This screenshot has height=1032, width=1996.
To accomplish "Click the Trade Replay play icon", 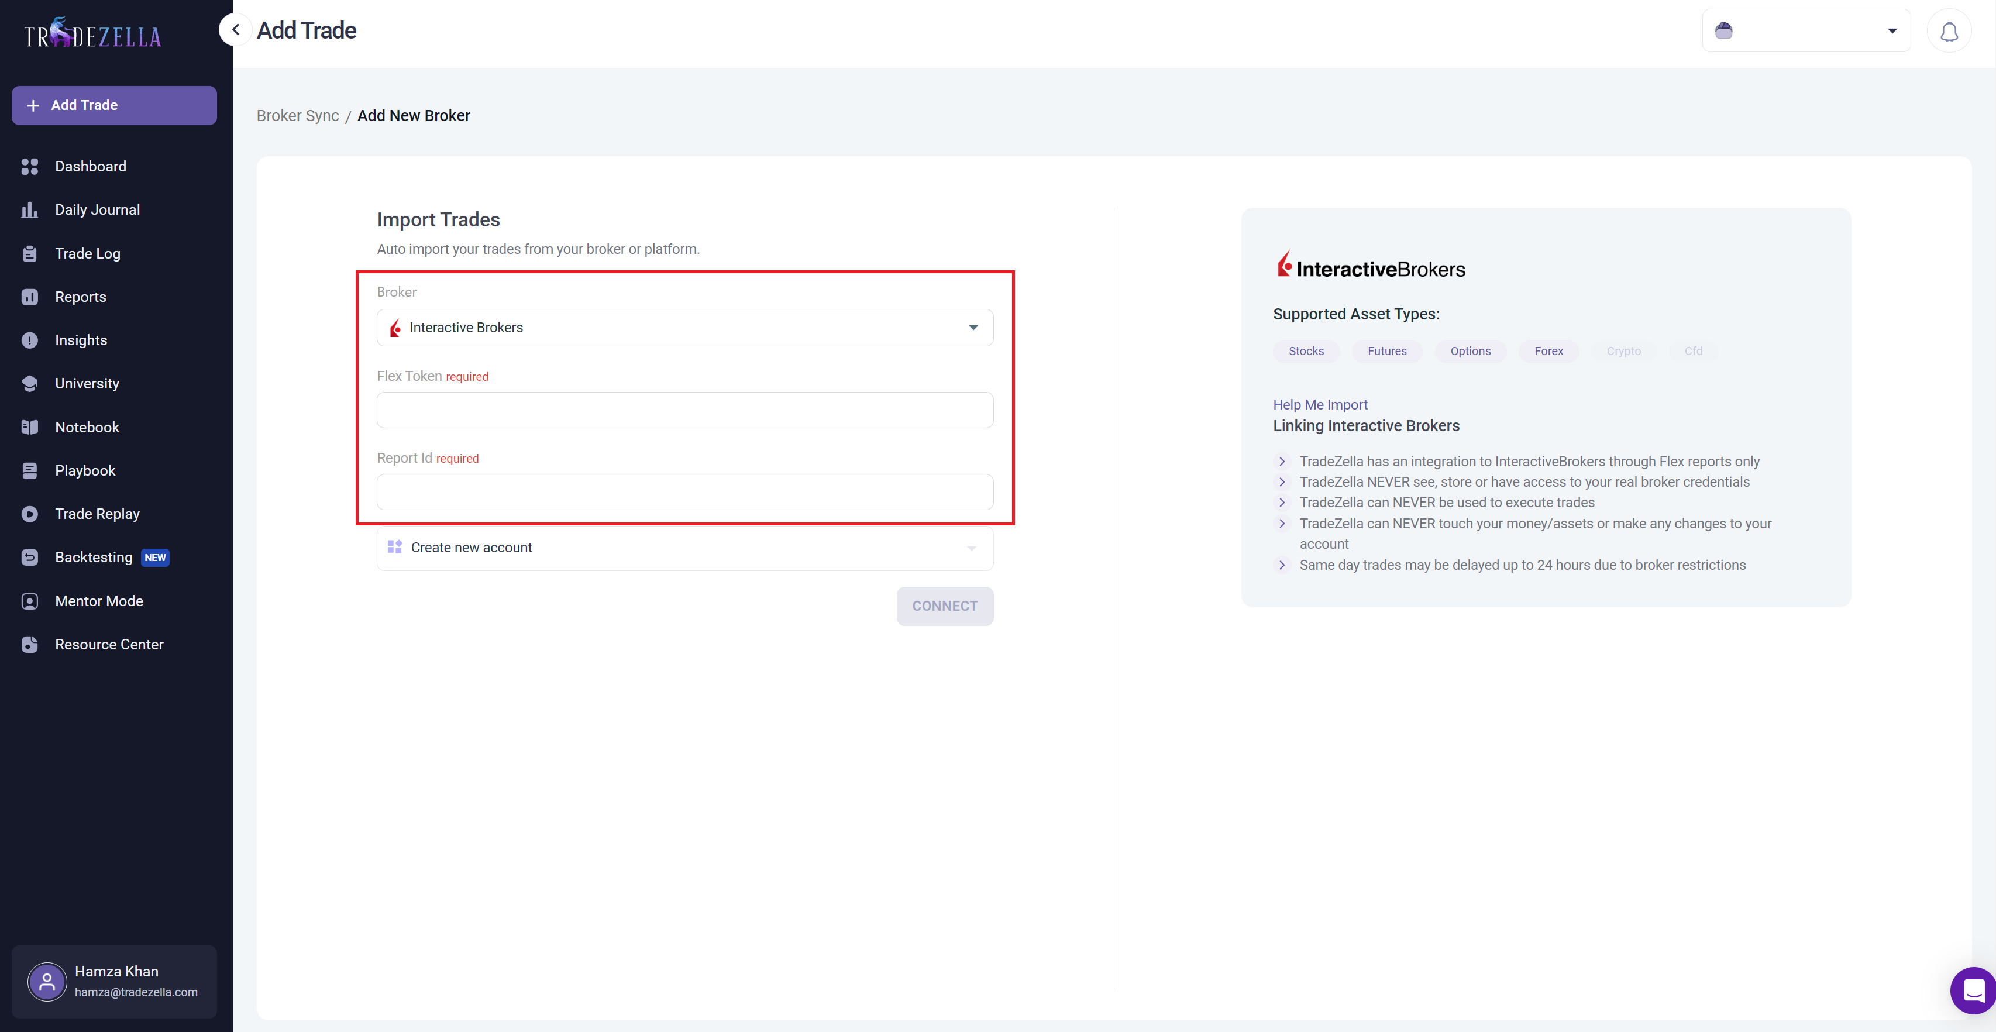I will click(29, 514).
